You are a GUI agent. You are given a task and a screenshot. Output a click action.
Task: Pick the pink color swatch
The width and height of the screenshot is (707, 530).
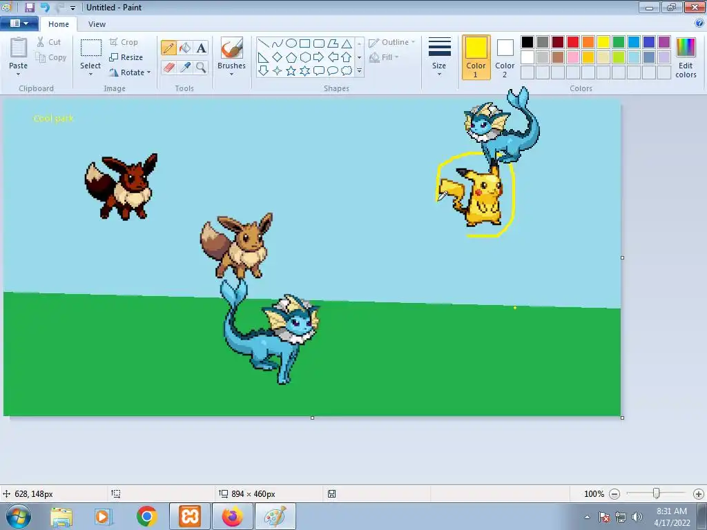(x=573, y=57)
